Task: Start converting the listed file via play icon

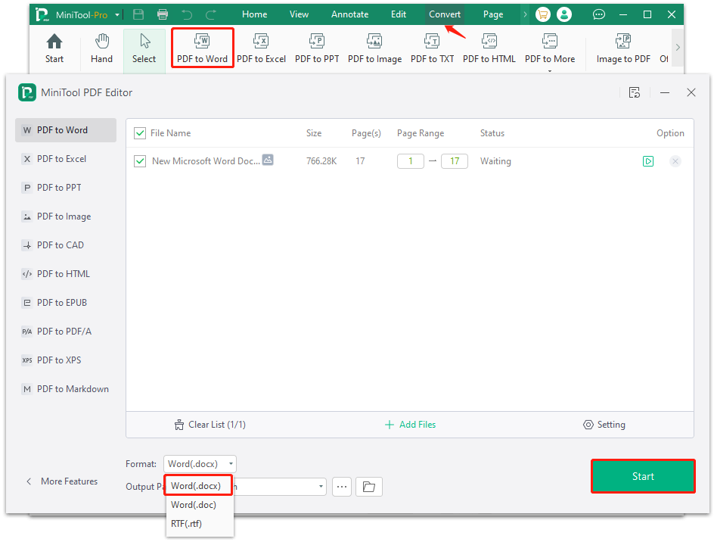Action: (648, 161)
